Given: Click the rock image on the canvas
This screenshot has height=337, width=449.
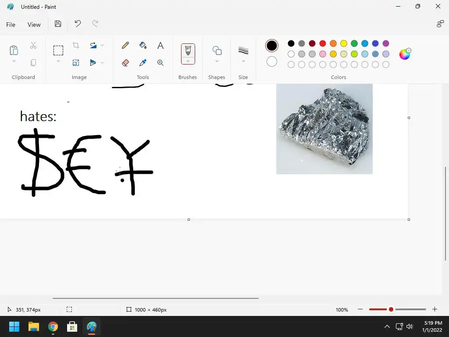Looking at the screenshot, I should pos(324,129).
